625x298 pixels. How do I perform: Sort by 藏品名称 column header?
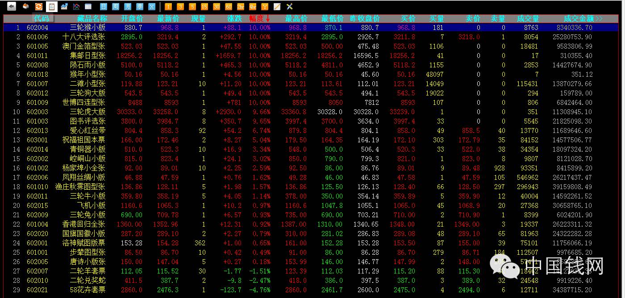[92, 19]
